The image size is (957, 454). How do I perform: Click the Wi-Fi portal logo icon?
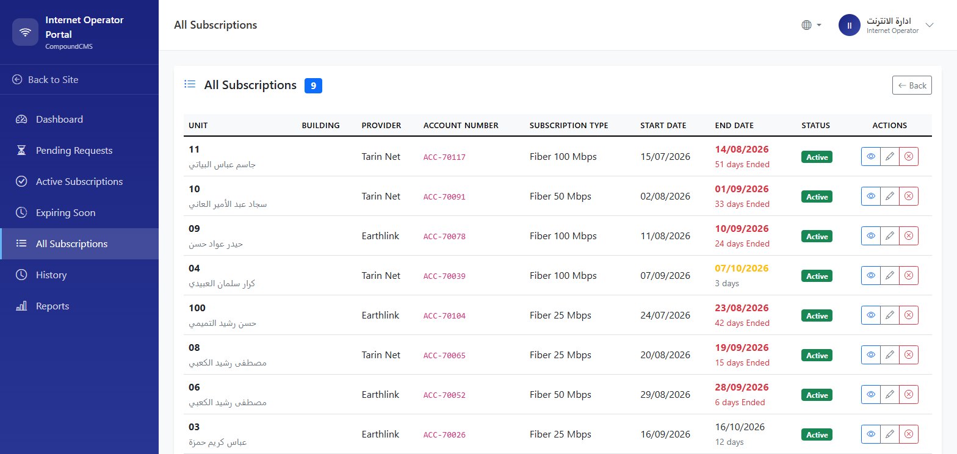pyautogui.click(x=26, y=32)
